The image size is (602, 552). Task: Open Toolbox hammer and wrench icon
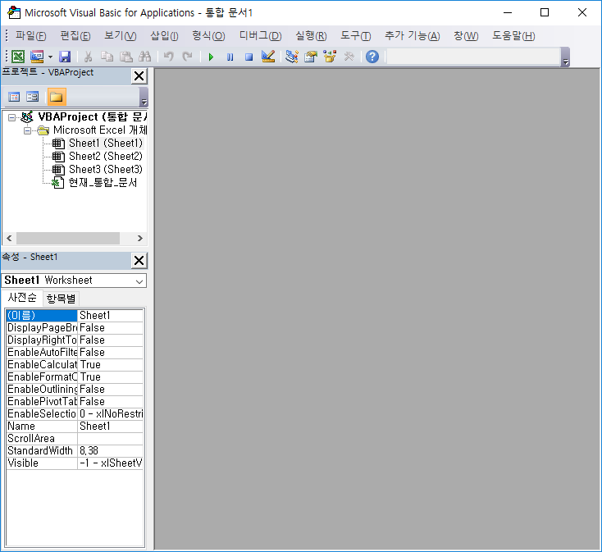(349, 57)
